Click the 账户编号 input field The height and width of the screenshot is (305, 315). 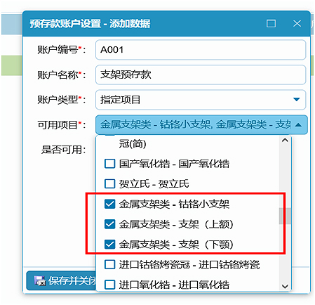(201, 50)
